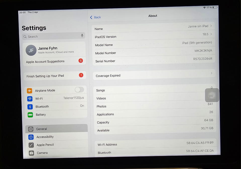
Task: Open iPadOS Version details chevron
Action: (x=211, y=34)
